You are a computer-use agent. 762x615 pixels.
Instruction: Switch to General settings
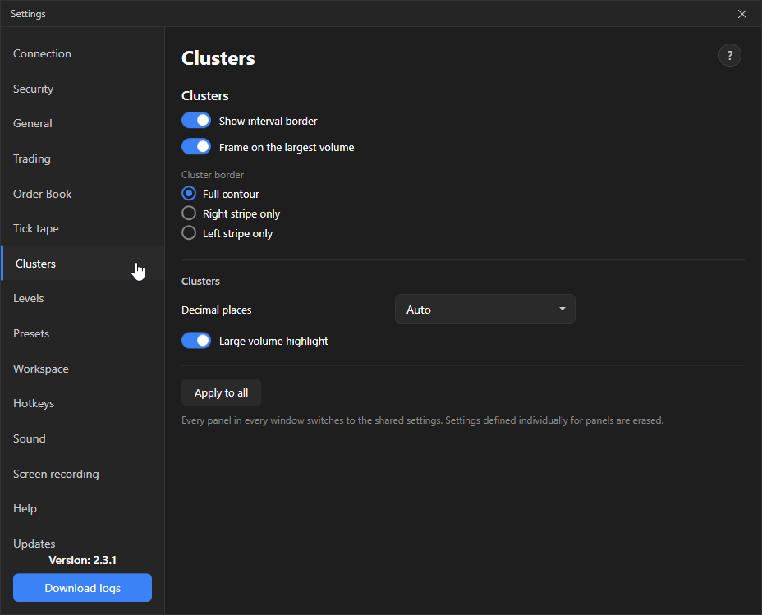click(83, 123)
